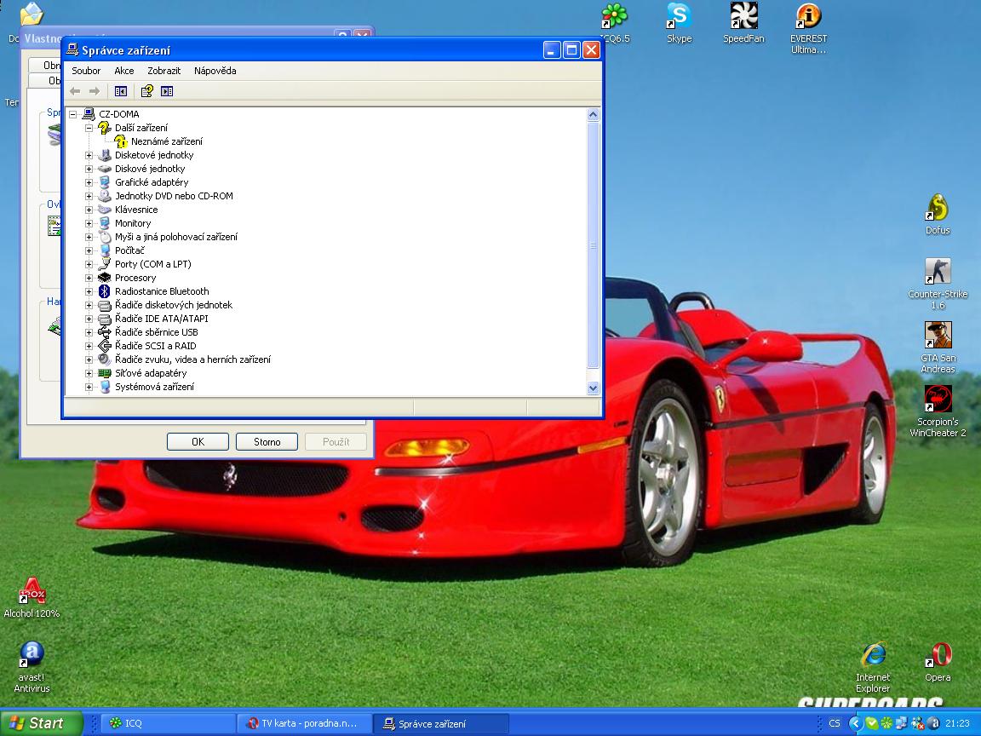Collapse the Další zařízení tree node
Screen dimensions: 981x736
click(89, 128)
